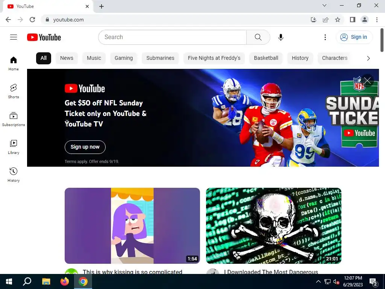Screen dimensions: 385x289
Task: Open Chrome's three-dot menu
Action: tap(377, 20)
